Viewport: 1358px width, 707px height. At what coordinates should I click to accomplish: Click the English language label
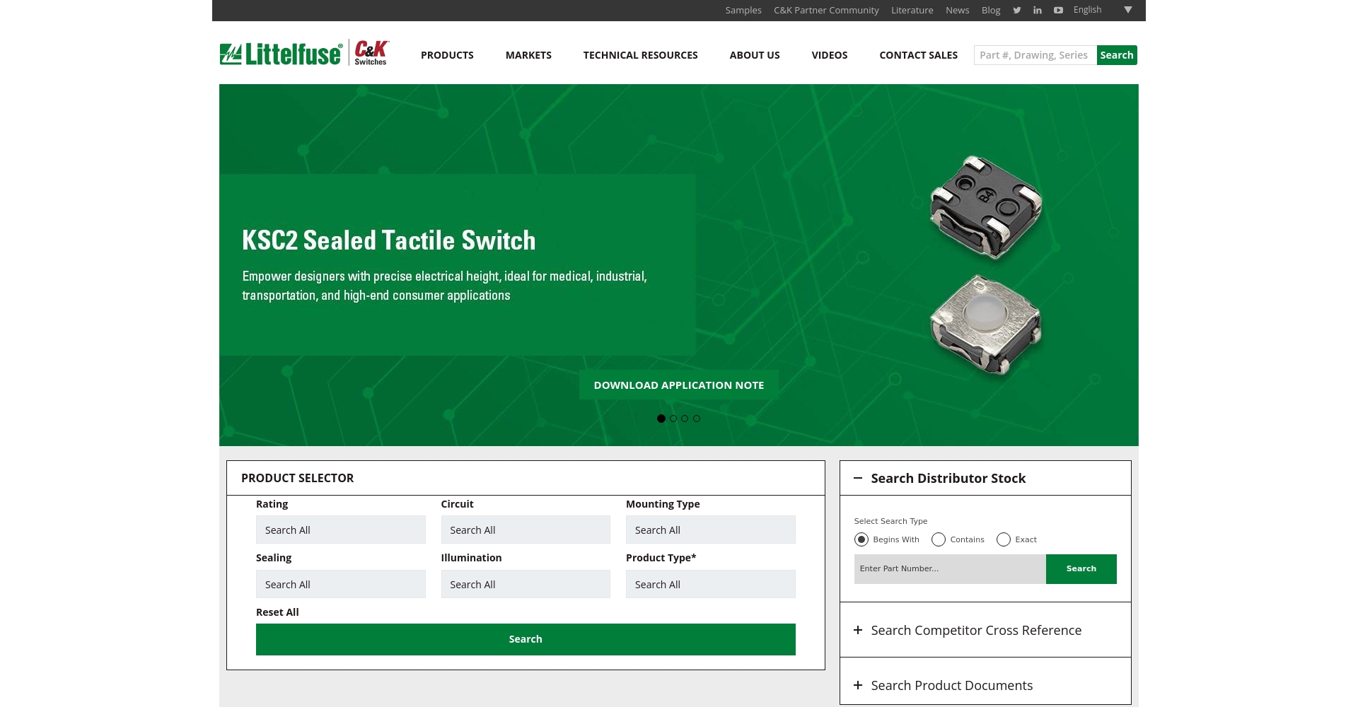(1087, 10)
